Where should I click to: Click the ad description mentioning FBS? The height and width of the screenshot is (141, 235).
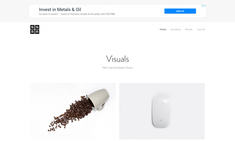(x=77, y=14)
